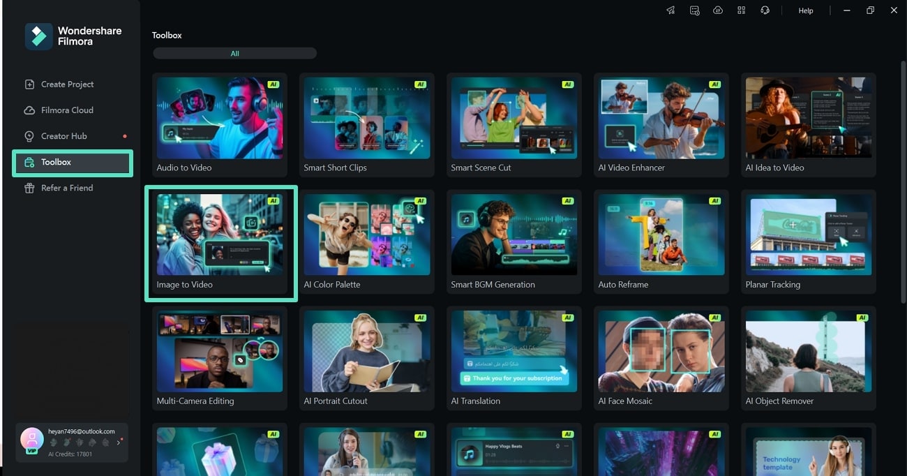The height and width of the screenshot is (476, 907).
Task: Launch the Multi-Camera Editing tool
Action: coord(220,359)
